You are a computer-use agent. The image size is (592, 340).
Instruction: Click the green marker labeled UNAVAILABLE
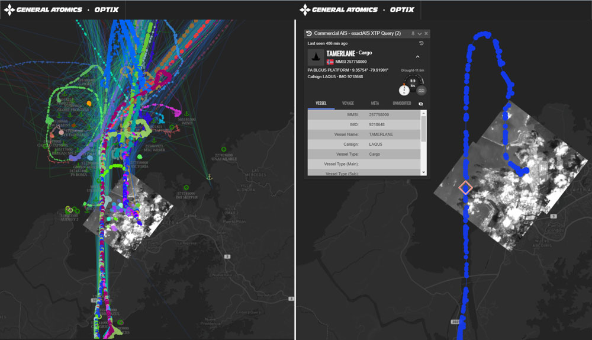(224, 150)
